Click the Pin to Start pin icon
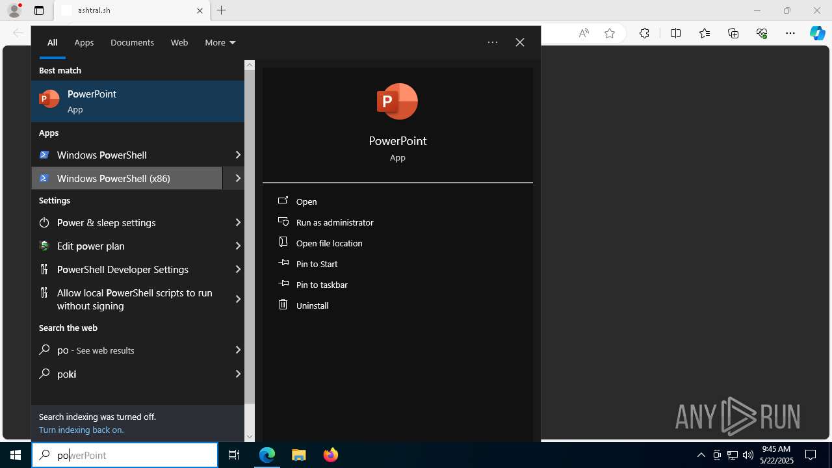 click(283, 263)
